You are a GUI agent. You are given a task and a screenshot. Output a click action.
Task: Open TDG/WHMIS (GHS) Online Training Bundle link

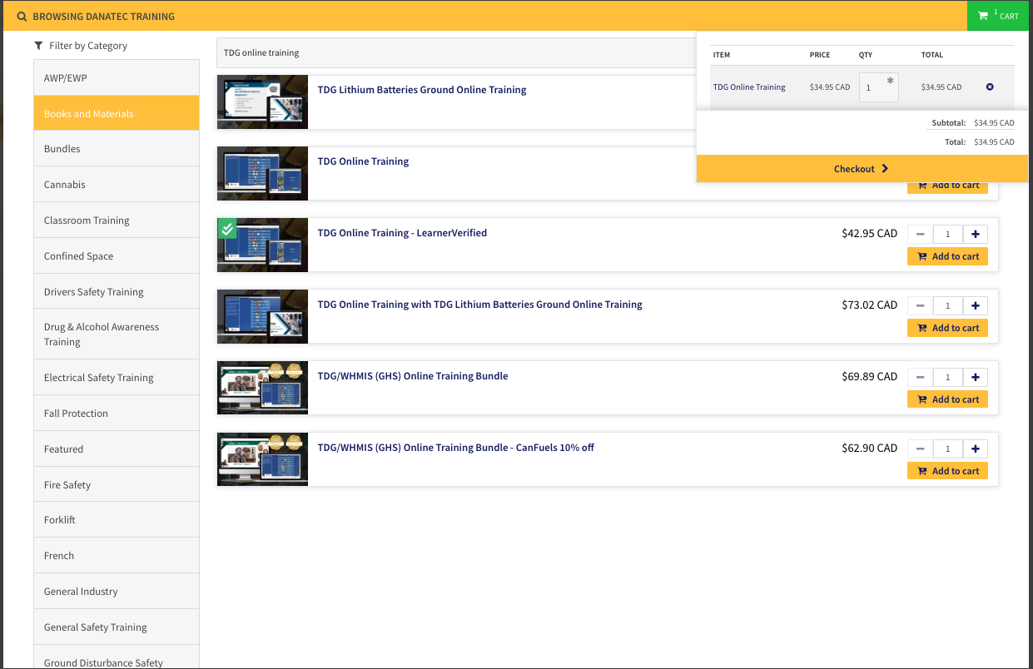413,376
